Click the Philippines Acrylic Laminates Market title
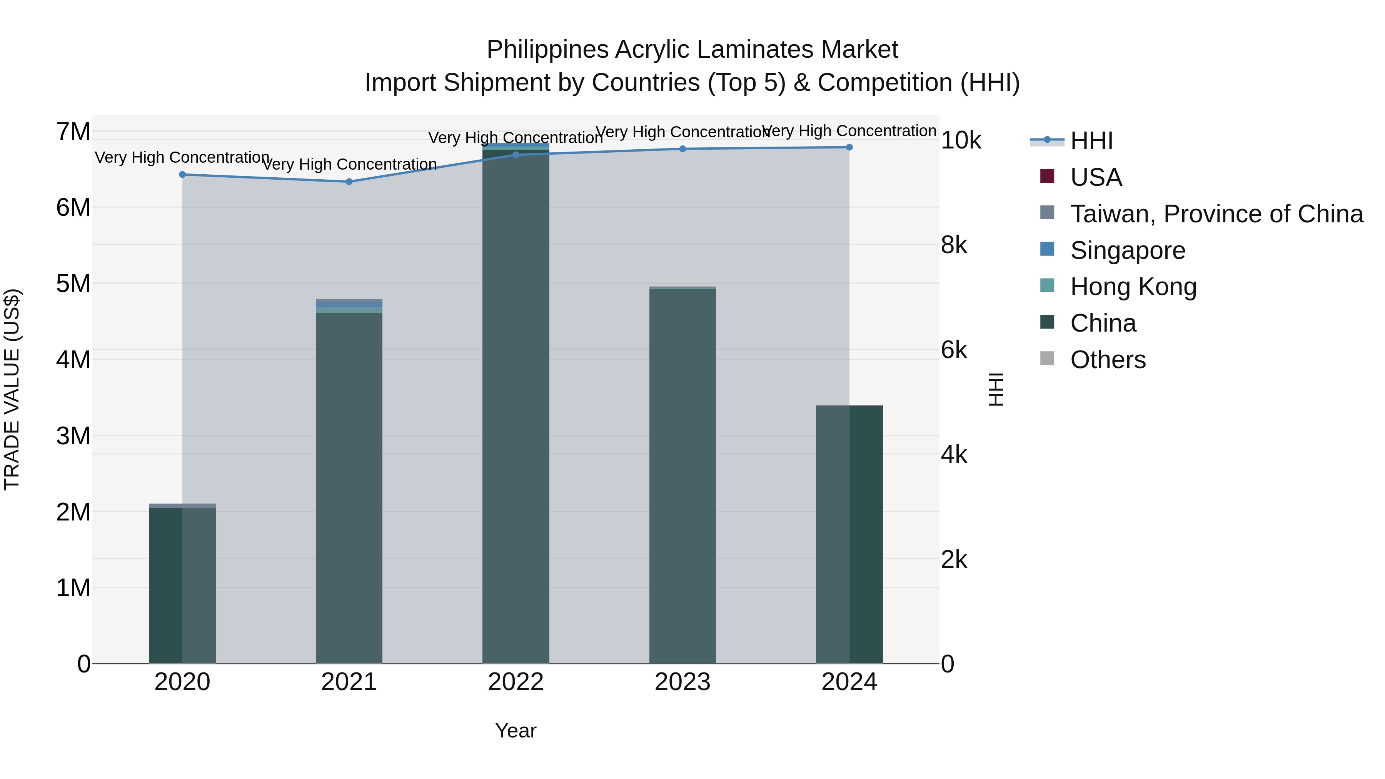The height and width of the screenshot is (779, 1385). click(x=692, y=50)
